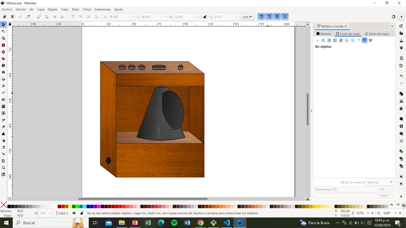The height and width of the screenshot is (228, 406).
Task: Click the Save document icon
Action: pyautogui.click(x=401, y=41)
